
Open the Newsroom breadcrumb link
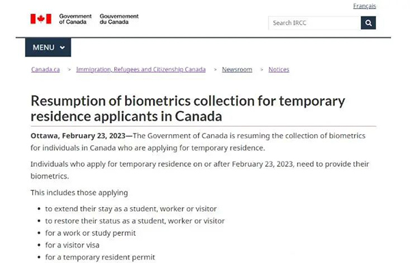click(237, 69)
